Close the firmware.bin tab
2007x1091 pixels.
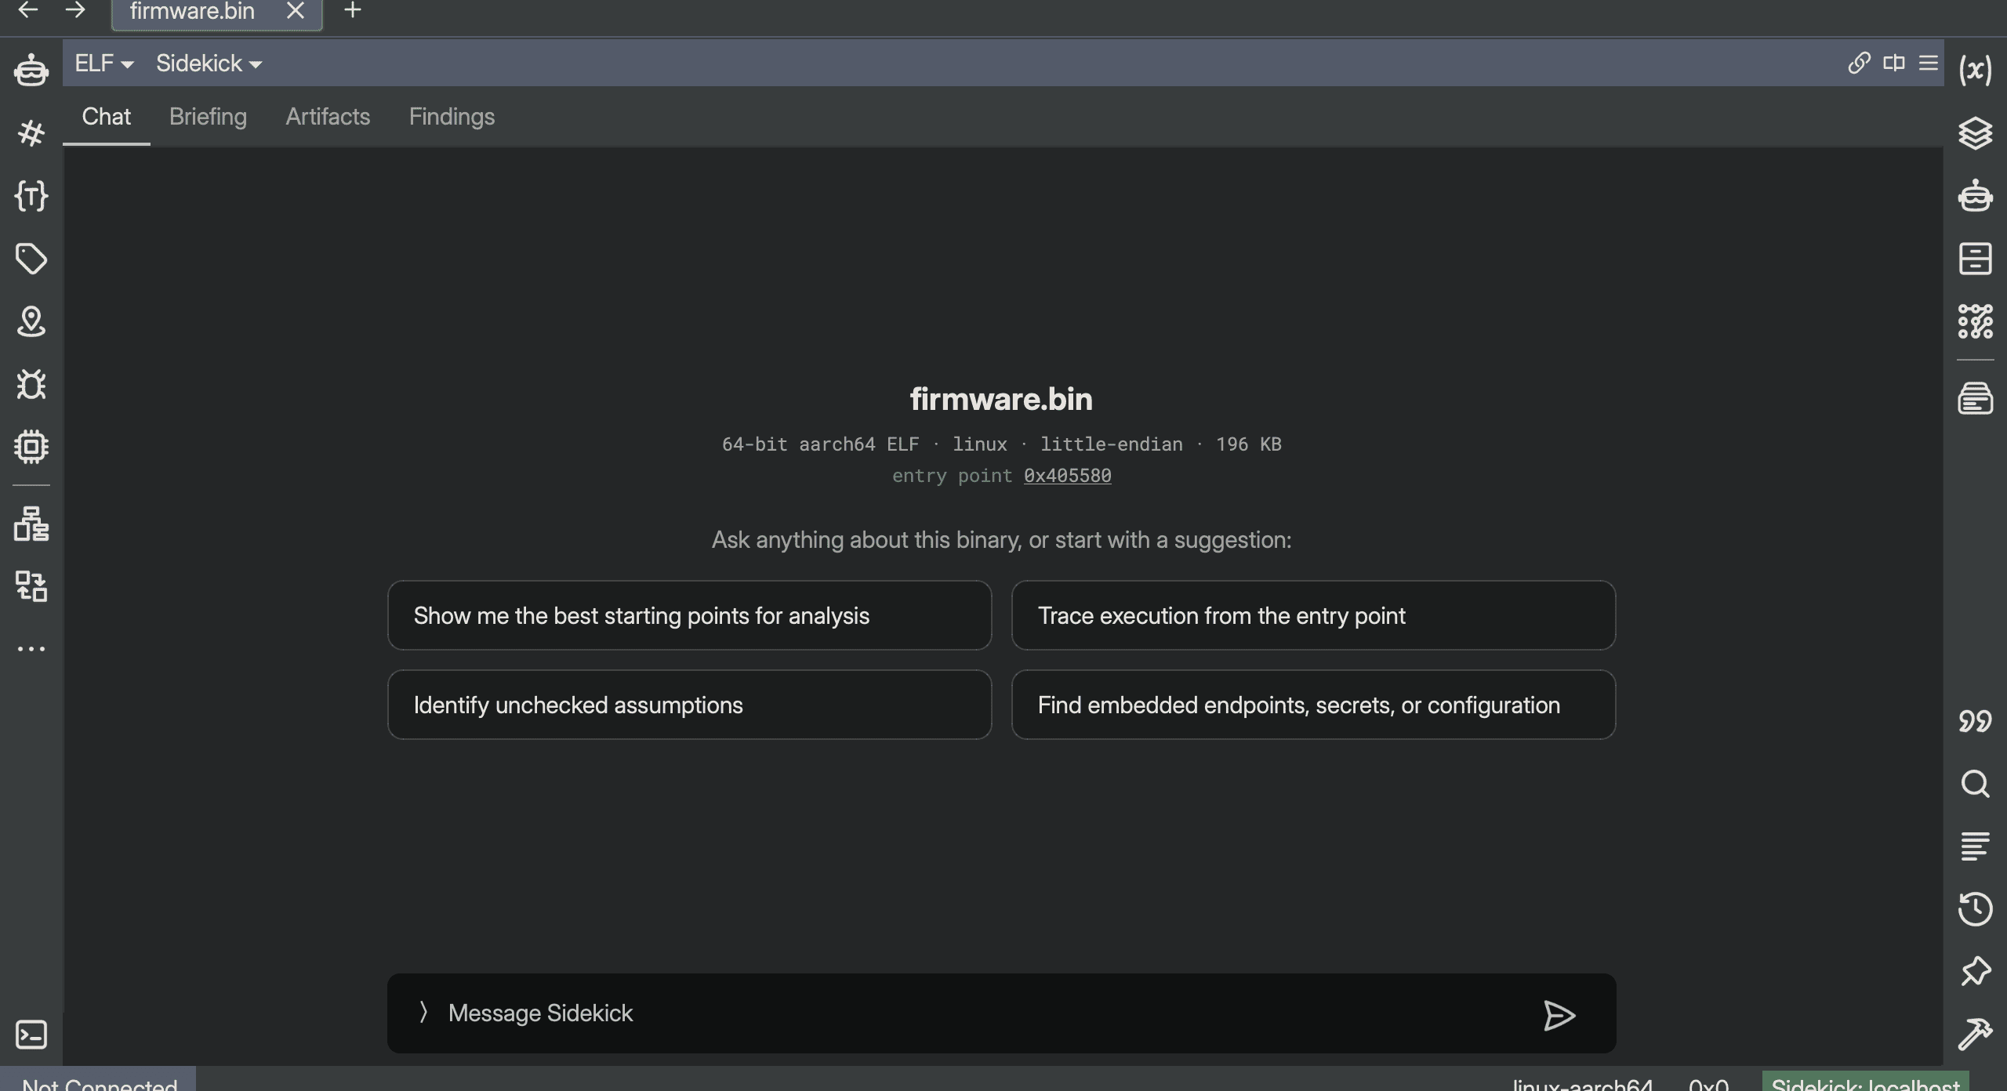click(x=295, y=11)
